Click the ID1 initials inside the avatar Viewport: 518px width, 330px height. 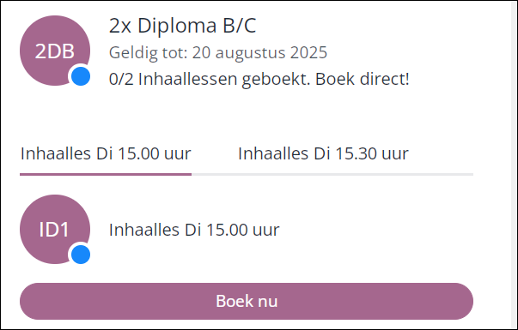point(54,230)
